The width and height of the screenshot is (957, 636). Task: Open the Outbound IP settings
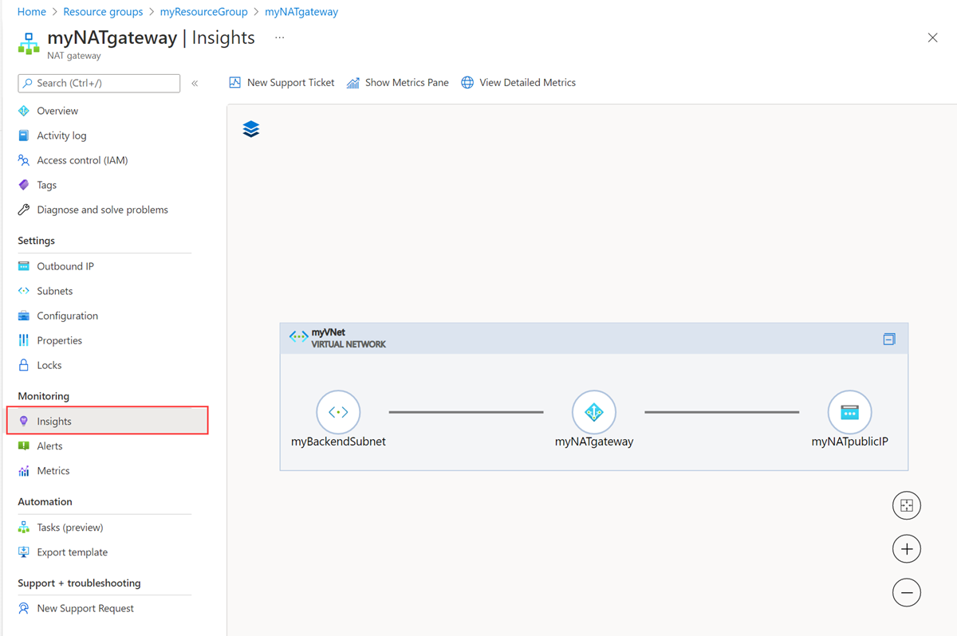pyautogui.click(x=66, y=265)
